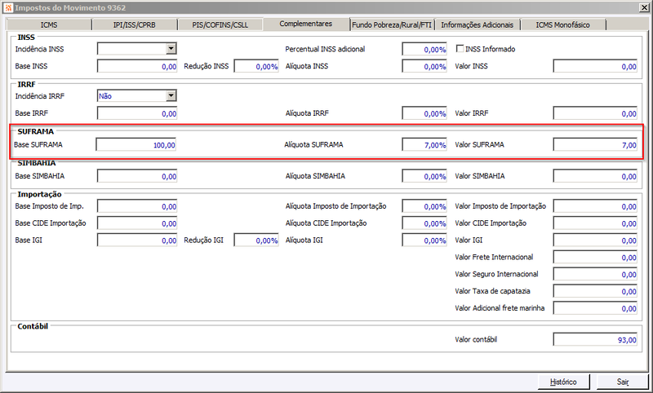Click the Base IRRF field
The width and height of the screenshot is (653, 393).
click(137, 113)
